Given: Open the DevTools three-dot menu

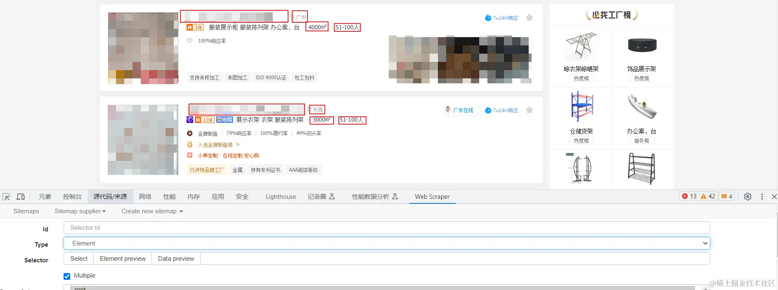Looking at the screenshot, I should click(x=762, y=197).
